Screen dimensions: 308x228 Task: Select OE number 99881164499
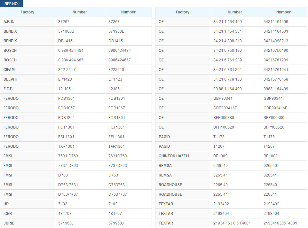coord(276,89)
